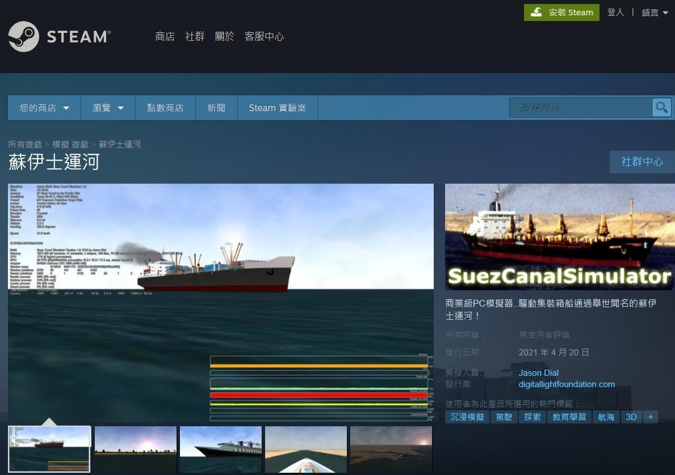Click the download icon on 安裝 Steam
This screenshot has height=475, width=675.
click(x=536, y=12)
